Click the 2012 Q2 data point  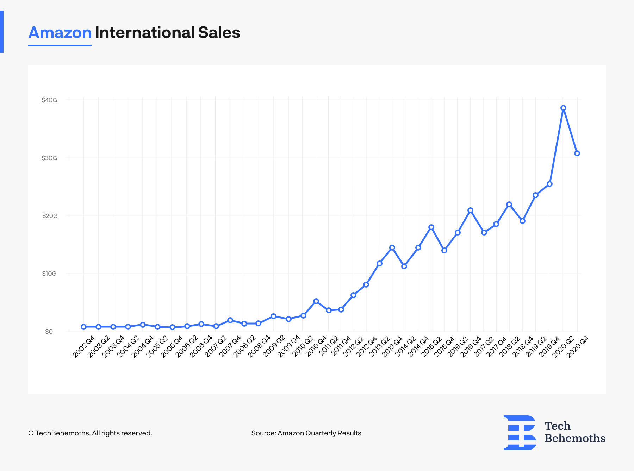click(353, 295)
